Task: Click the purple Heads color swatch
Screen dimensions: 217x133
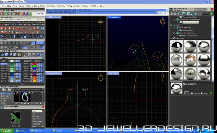Action: [34, 74]
